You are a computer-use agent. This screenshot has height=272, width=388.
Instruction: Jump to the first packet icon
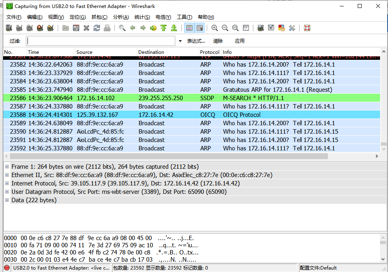click(164, 28)
